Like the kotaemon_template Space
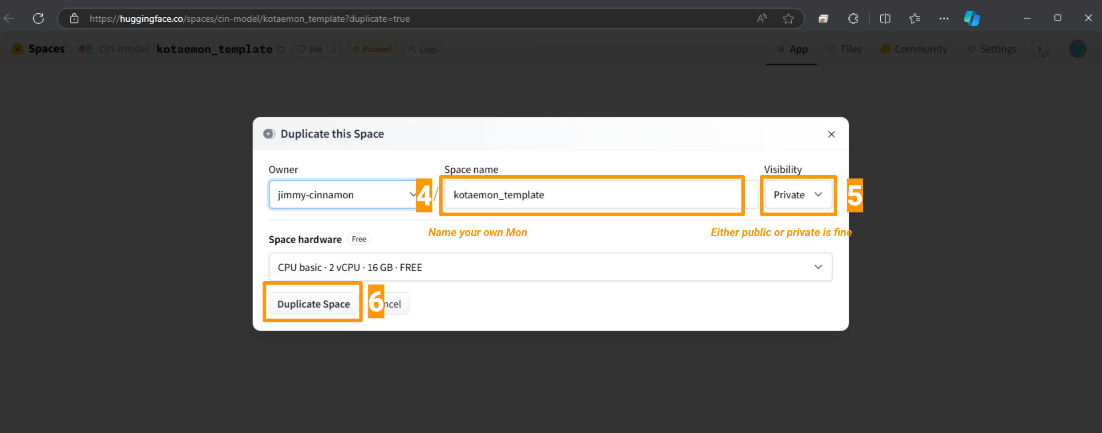This screenshot has height=433, width=1102. pos(310,49)
